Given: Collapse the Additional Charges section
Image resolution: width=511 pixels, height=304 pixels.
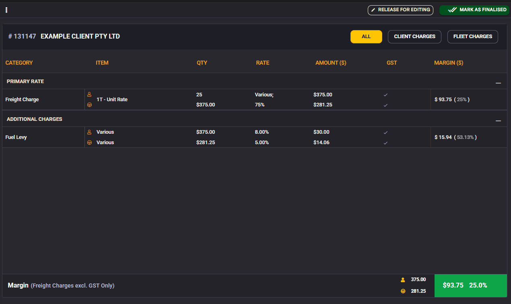Looking at the screenshot, I should point(498,121).
